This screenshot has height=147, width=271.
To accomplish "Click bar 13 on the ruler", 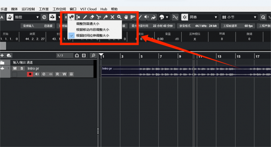I will point(219,56).
